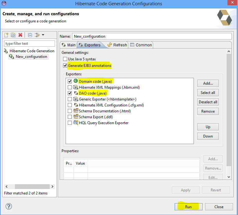Click the New_configuration tree item icon
Image resolution: width=238 pixels, height=215 pixels.
click(x=11, y=57)
